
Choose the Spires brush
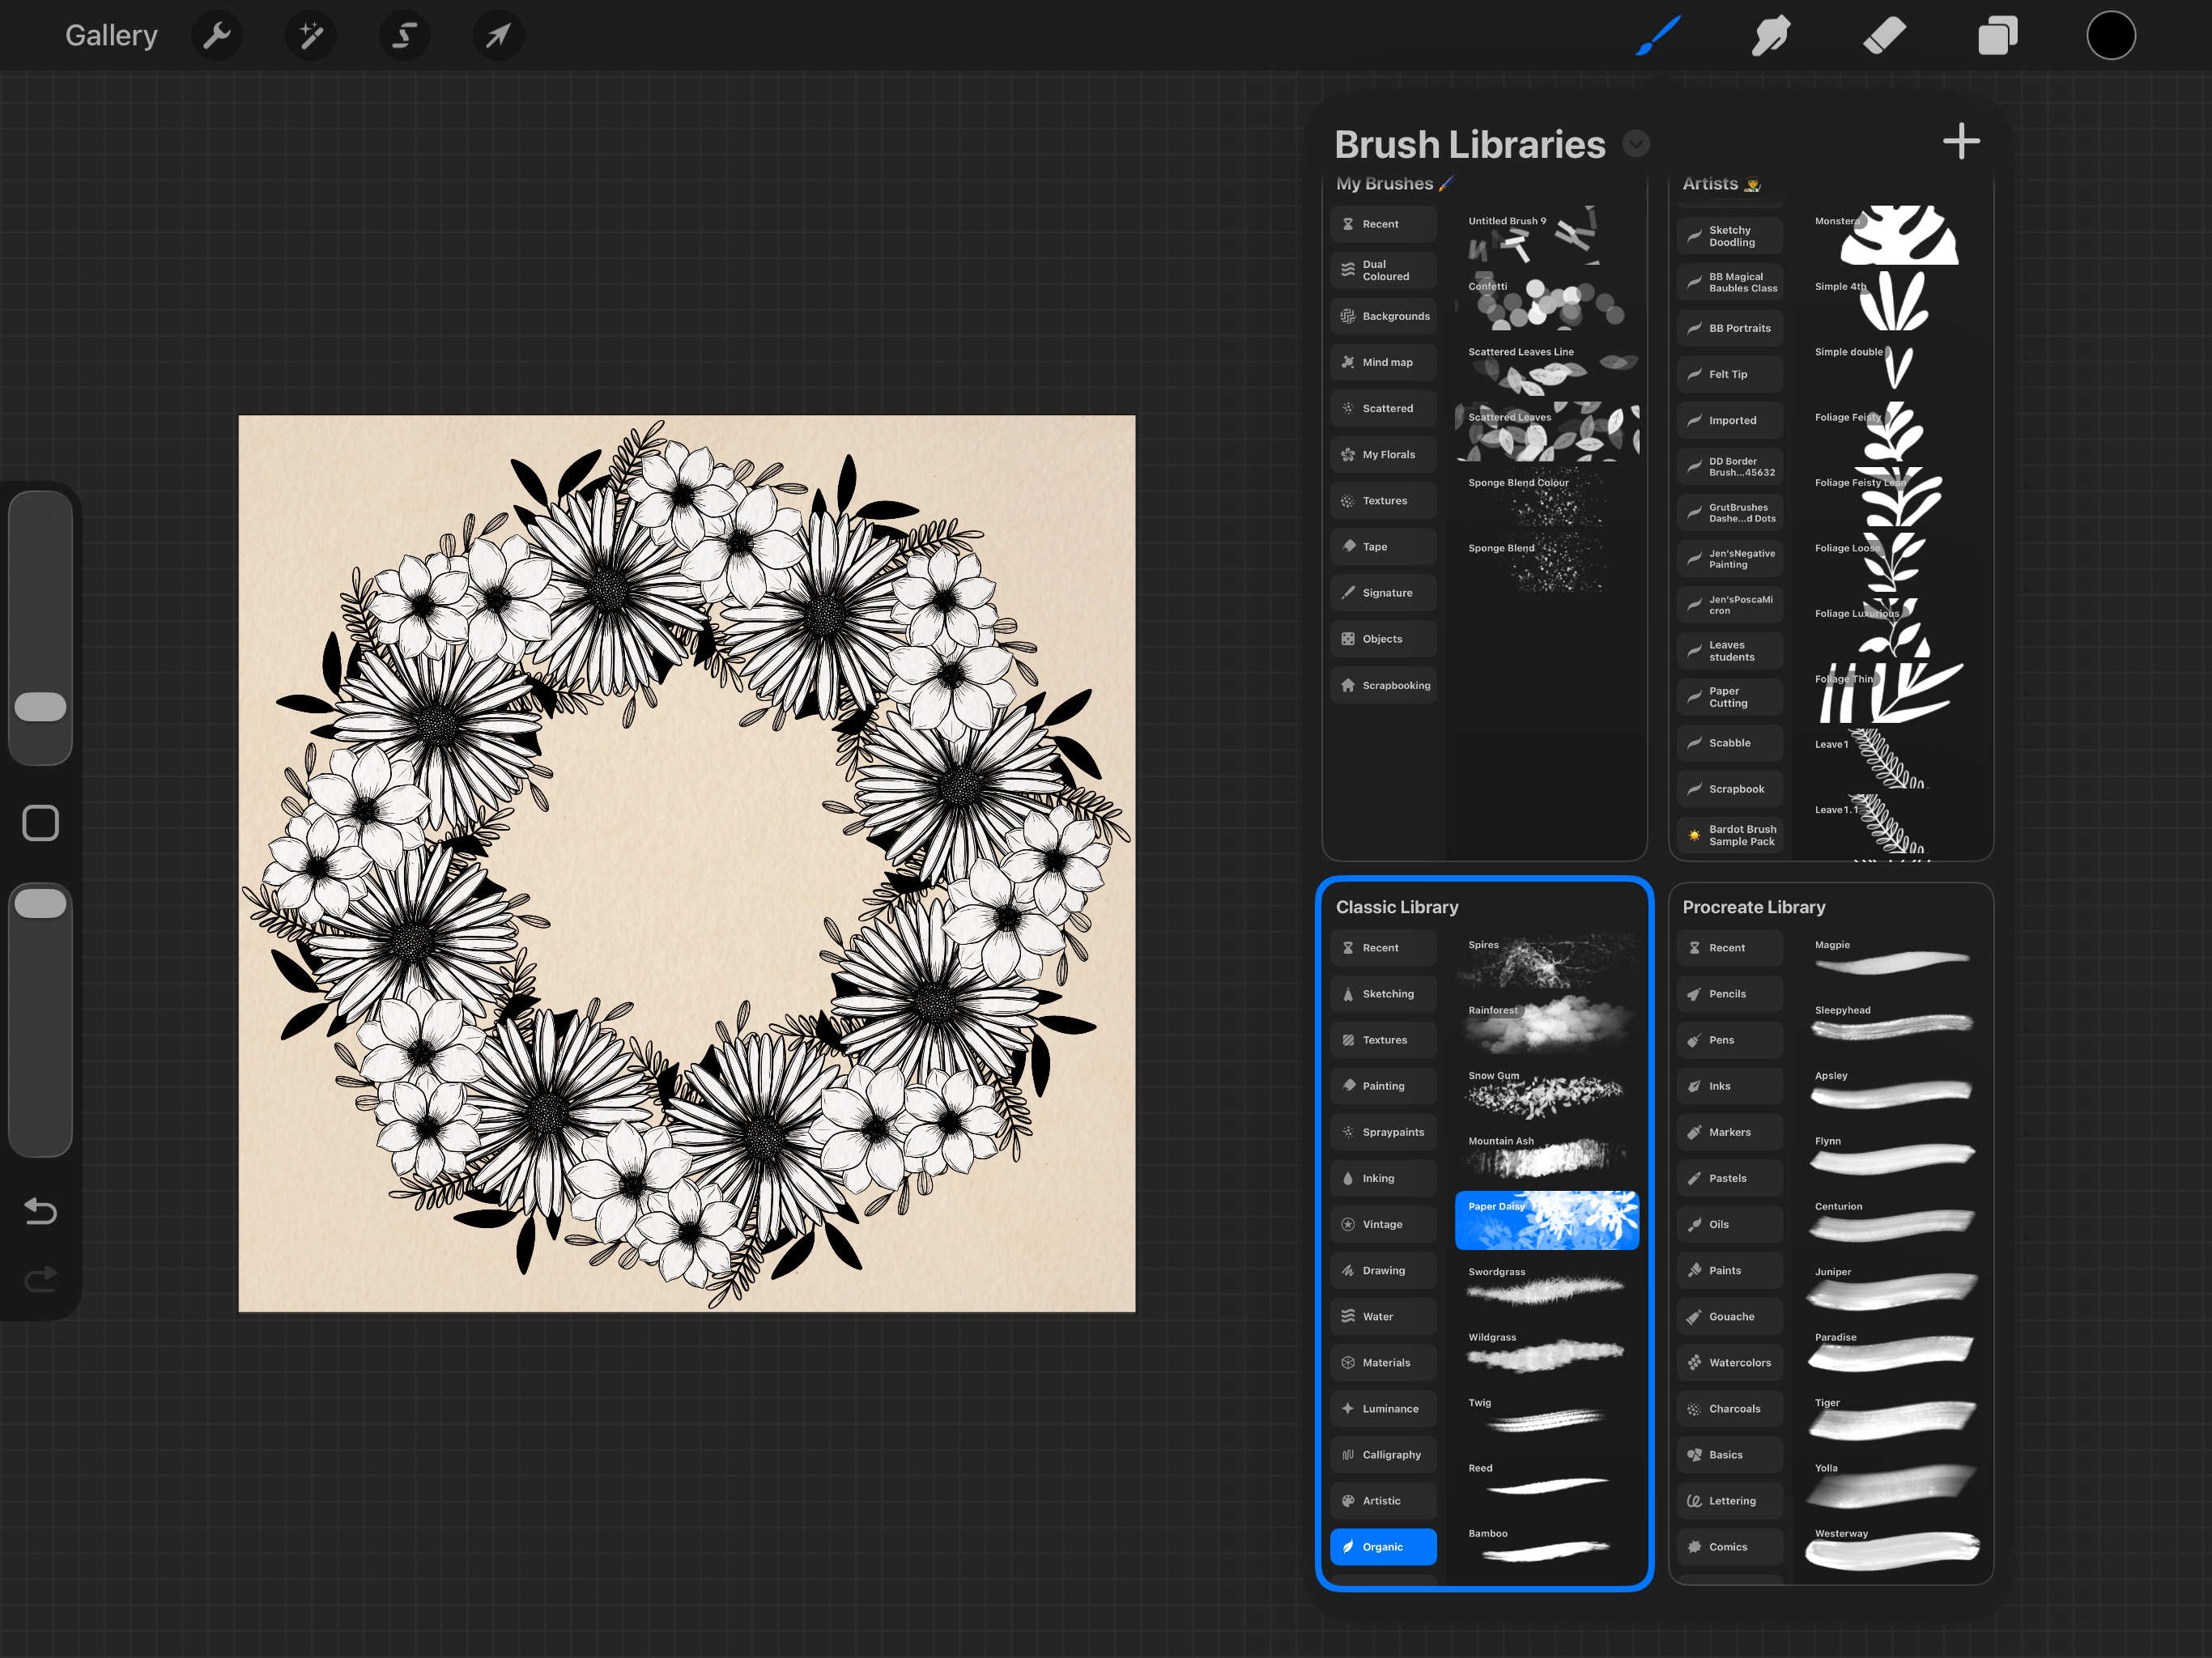pyautogui.click(x=1546, y=960)
